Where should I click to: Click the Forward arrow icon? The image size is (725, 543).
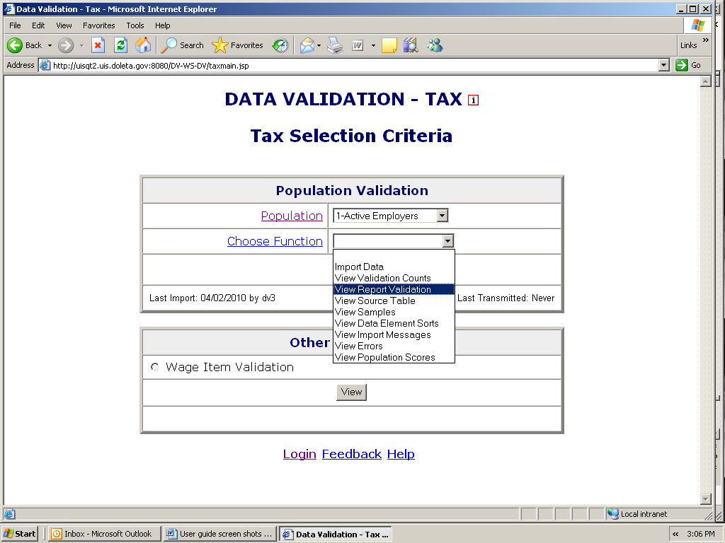coord(66,45)
